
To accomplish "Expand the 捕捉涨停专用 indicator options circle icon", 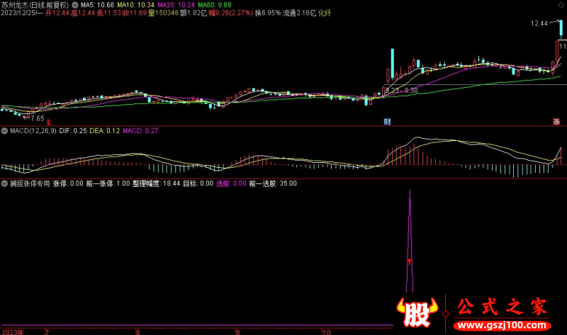I will pyautogui.click(x=4, y=183).
